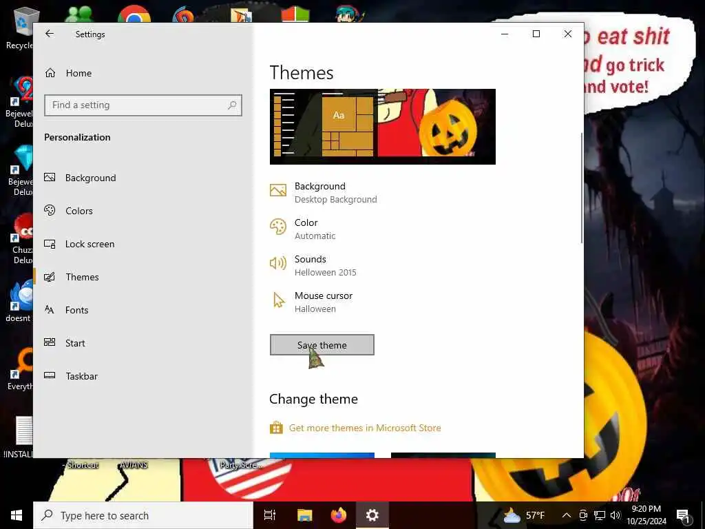This screenshot has width=705, height=529.
Task: Go back using the Settings back arrow
Action: point(50,34)
